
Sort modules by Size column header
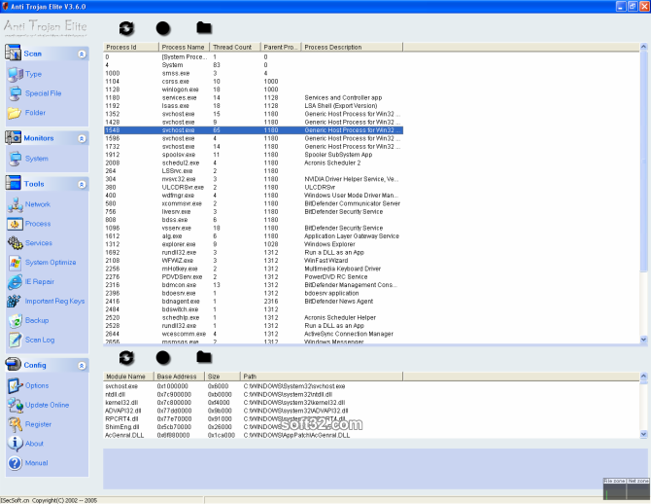[223, 377]
